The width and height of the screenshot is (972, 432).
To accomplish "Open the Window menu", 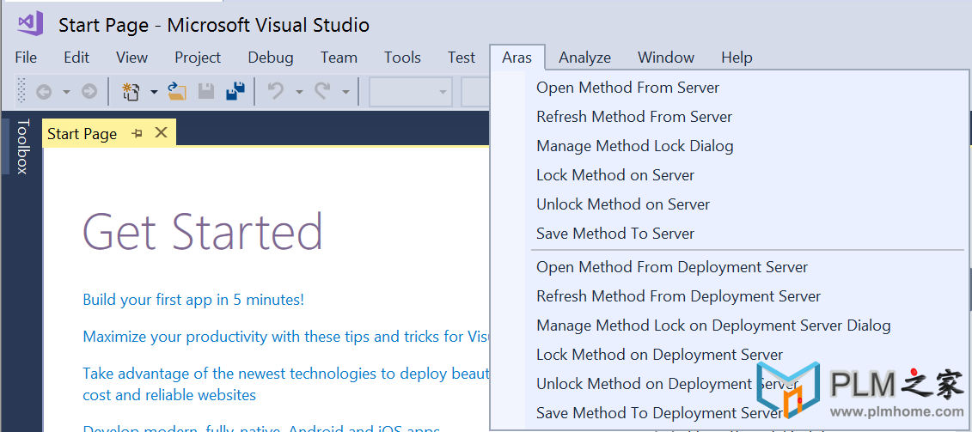I will pos(666,58).
